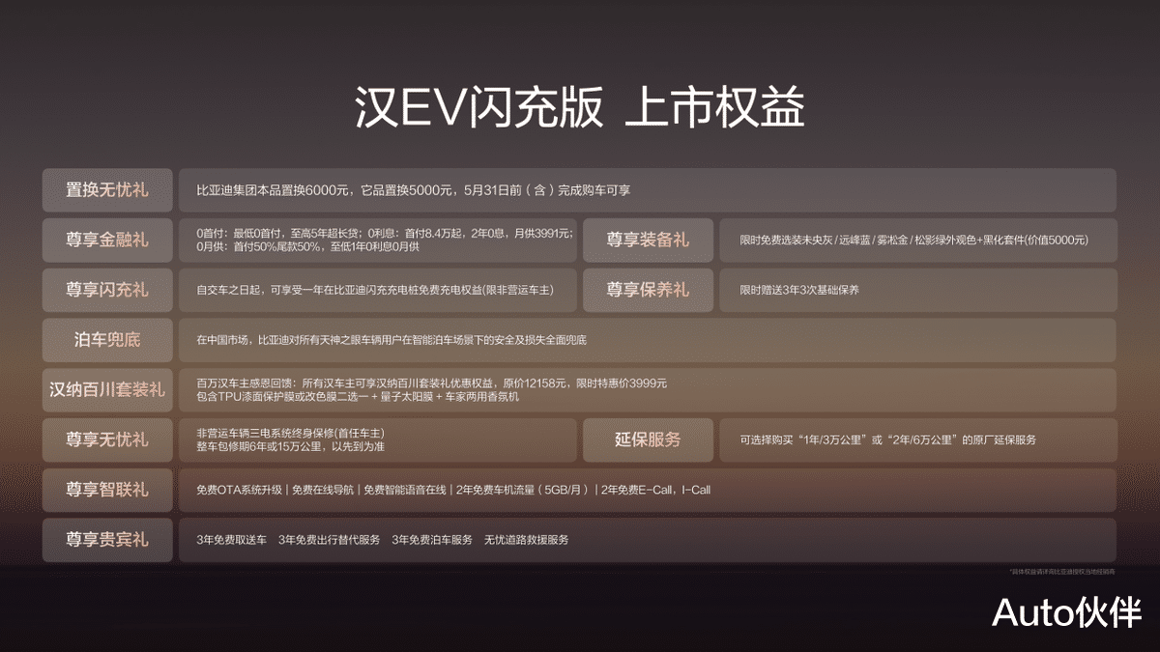
Task: Click the 延保服务 label box
Action: 648,439
